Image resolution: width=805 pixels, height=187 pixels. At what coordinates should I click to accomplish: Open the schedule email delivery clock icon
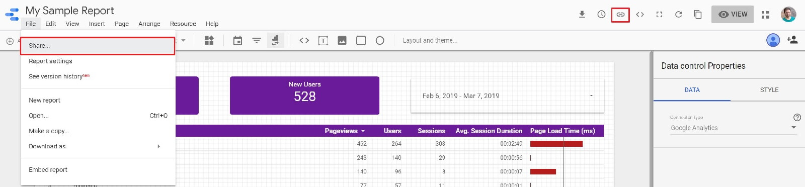pyautogui.click(x=601, y=15)
